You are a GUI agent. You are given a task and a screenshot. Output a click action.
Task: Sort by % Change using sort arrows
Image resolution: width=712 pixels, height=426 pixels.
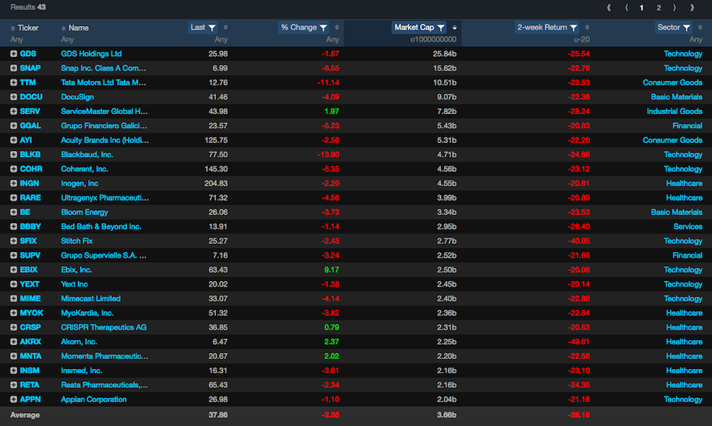click(337, 27)
